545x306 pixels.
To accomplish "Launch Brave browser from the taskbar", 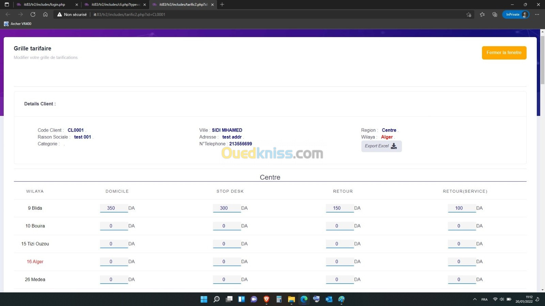I will point(266,299).
